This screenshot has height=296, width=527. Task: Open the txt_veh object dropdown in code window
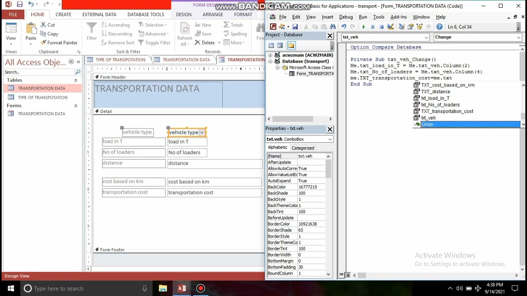point(426,37)
